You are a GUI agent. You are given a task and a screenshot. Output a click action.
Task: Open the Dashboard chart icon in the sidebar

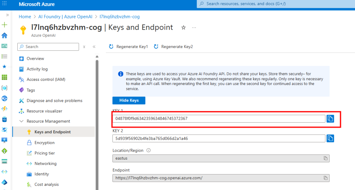[x=4, y=46]
